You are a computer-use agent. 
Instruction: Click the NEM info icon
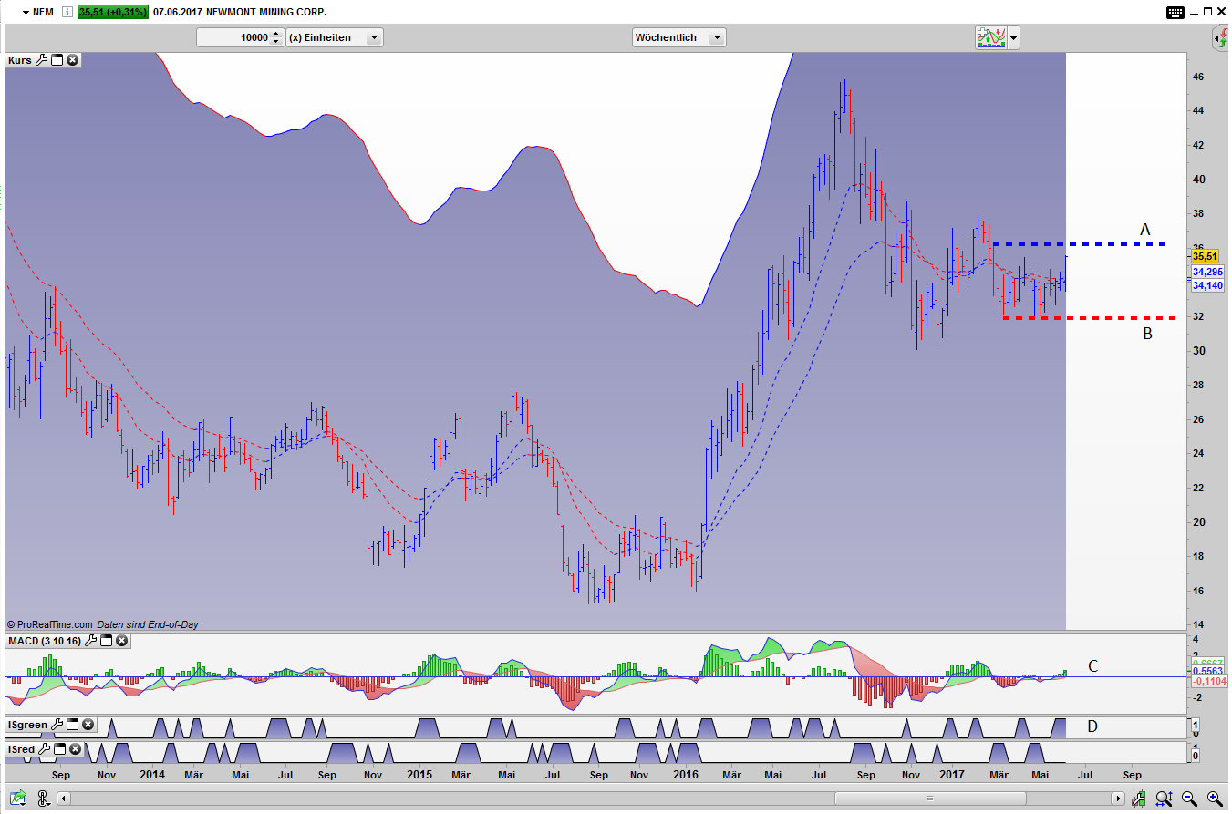(x=67, y=12)
